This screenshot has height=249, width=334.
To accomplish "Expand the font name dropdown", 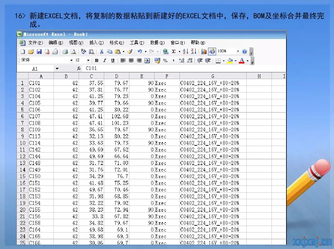I will coord(71,61).
